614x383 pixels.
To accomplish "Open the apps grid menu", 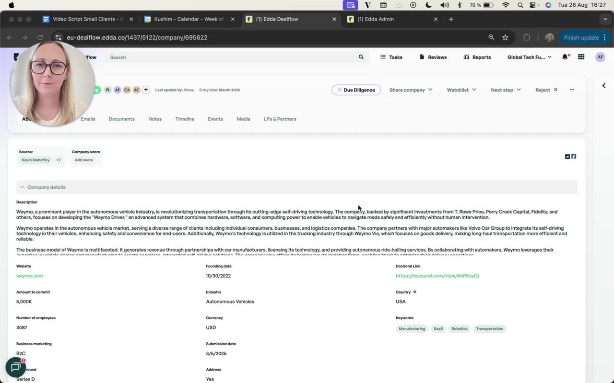I will tap(581, 57).
